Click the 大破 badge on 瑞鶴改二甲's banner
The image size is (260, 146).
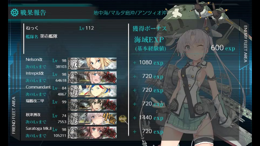109,105
